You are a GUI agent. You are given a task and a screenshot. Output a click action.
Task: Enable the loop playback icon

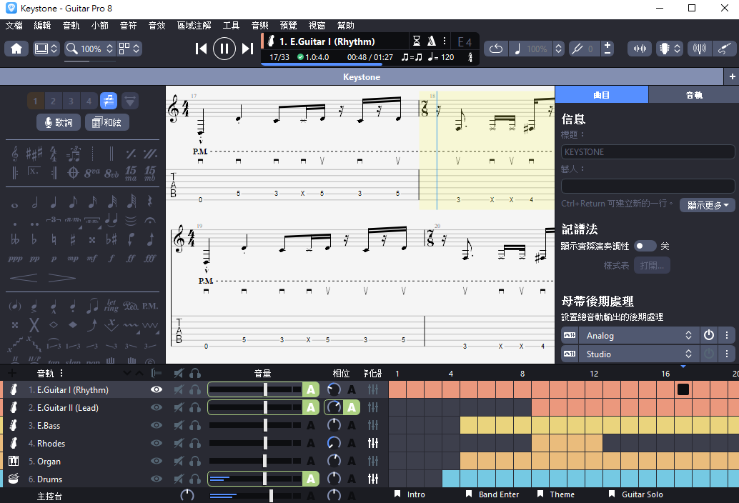click(495, 49)
